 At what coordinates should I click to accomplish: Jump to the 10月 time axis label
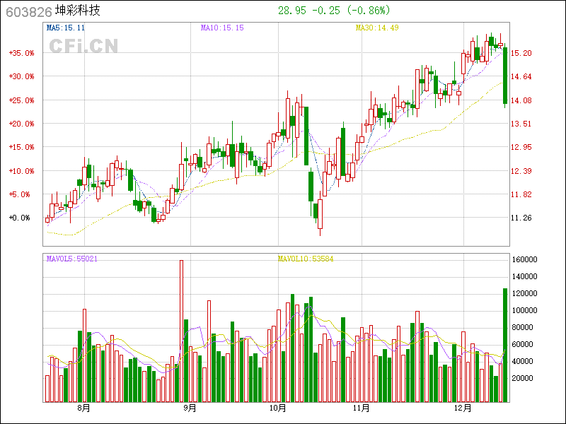click(278, 408)
